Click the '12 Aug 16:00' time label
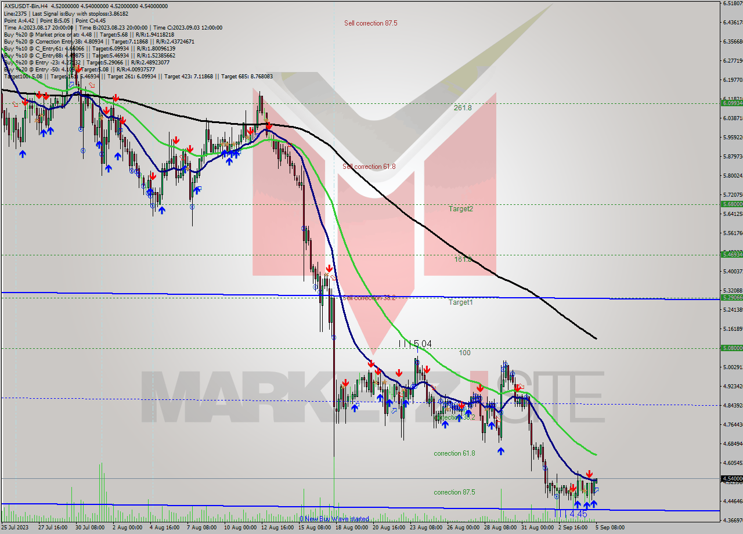This screenshot has height=534, width=743. 277,528
